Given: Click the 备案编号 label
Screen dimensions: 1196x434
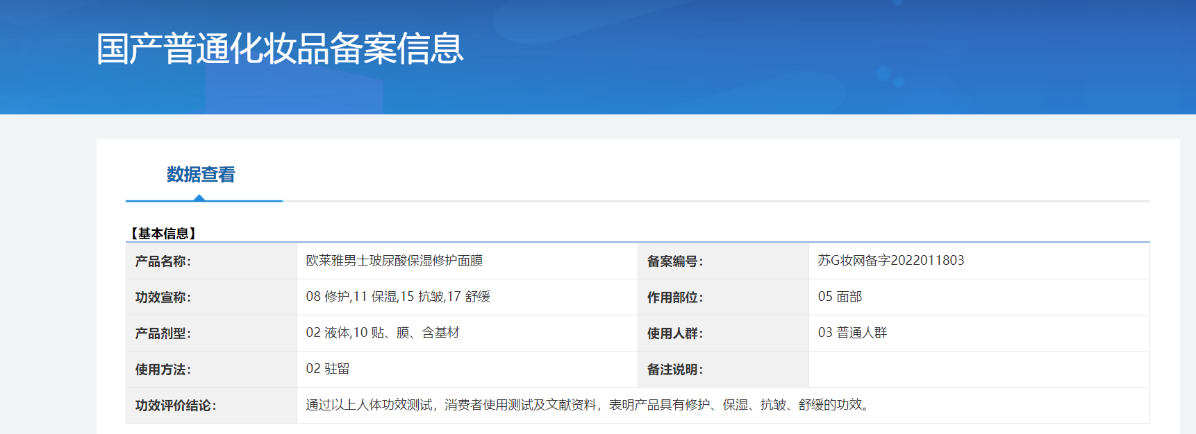Looking at the screenshot, I should (675, 261).
